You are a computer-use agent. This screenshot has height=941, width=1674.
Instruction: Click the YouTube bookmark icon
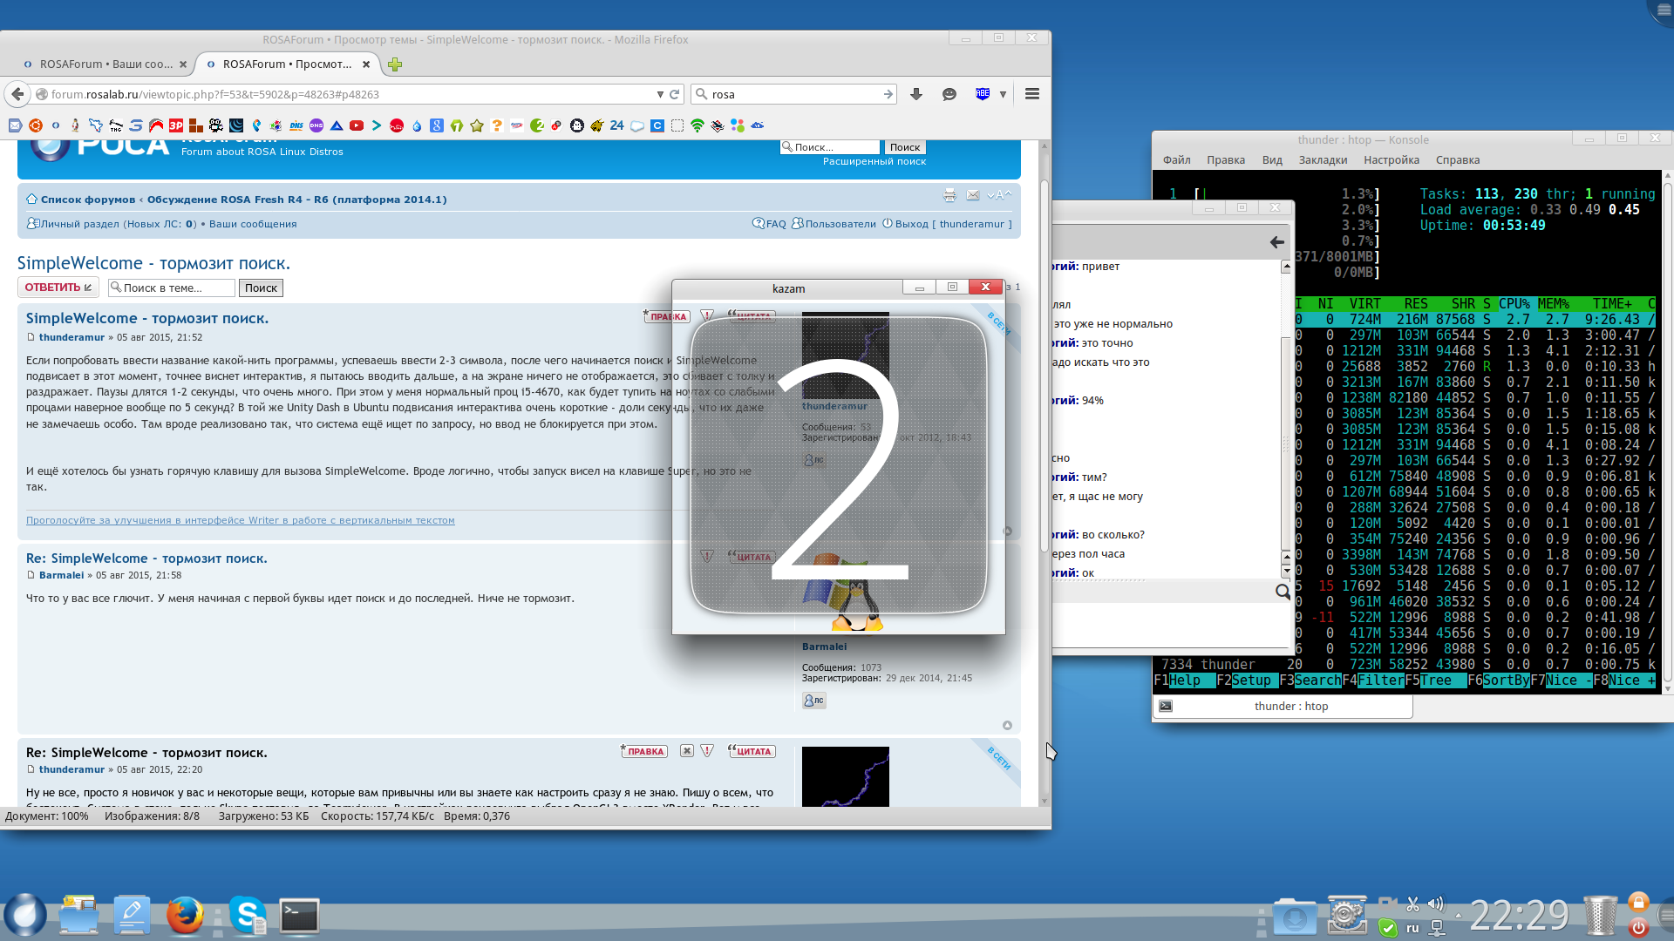(357, 125)
